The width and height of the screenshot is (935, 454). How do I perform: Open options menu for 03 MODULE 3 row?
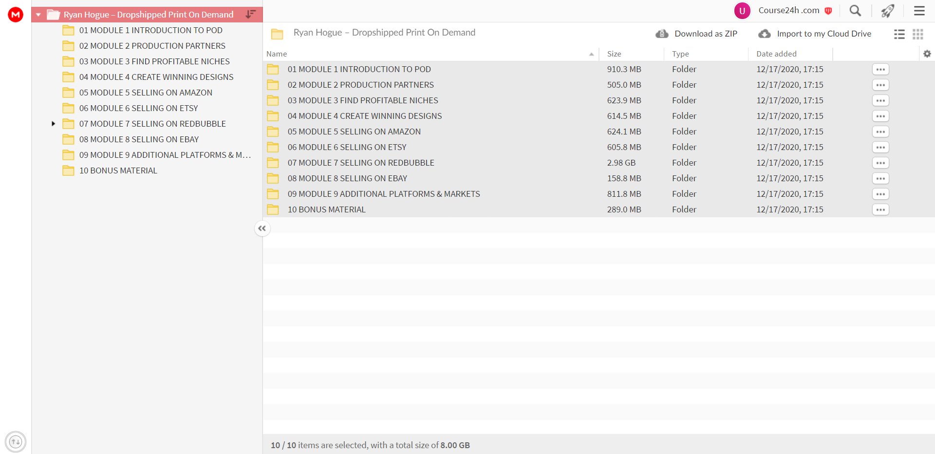(x=880, y=100)
